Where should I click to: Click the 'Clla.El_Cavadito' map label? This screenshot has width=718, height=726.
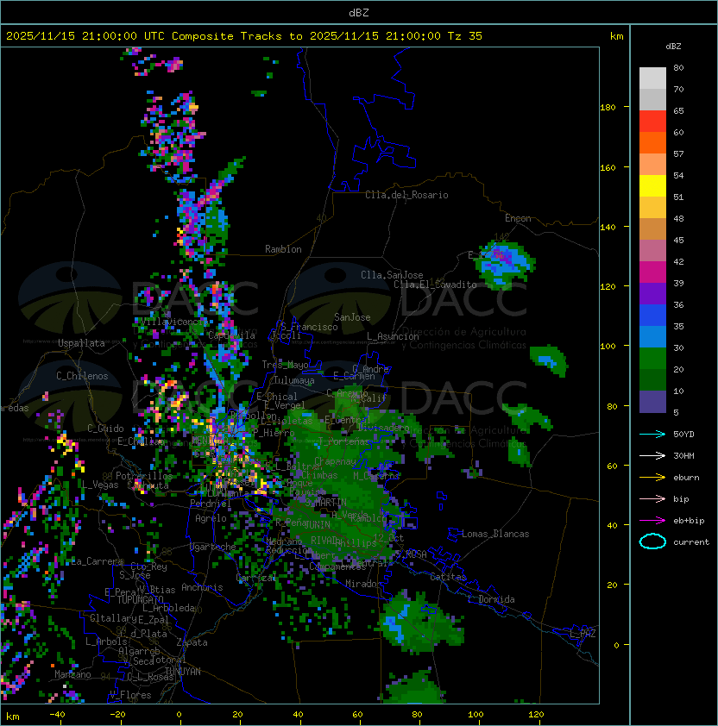pyautogui.click(x=435, y=285)
